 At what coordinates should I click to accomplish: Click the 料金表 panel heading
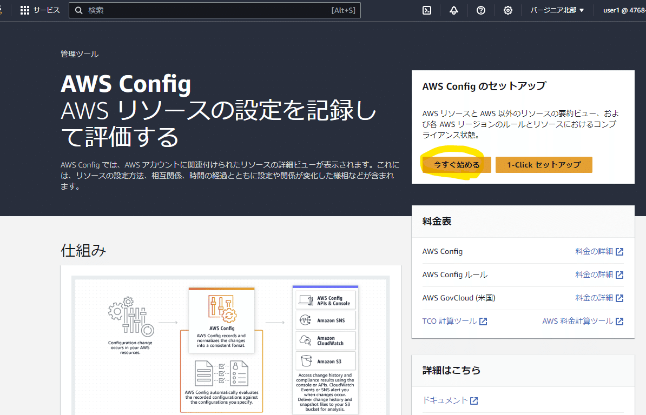(437, 221)
